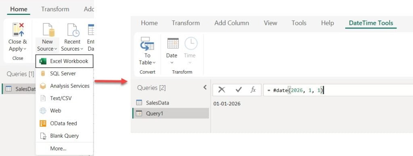Select the DateTime Tools tab

pos(371,23)
